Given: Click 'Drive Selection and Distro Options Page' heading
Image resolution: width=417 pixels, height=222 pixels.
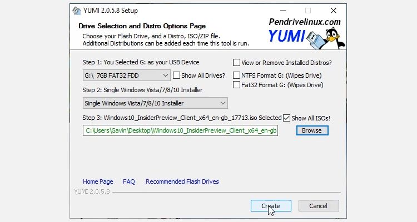Looking at the screenshot, I should coord(142,26).
